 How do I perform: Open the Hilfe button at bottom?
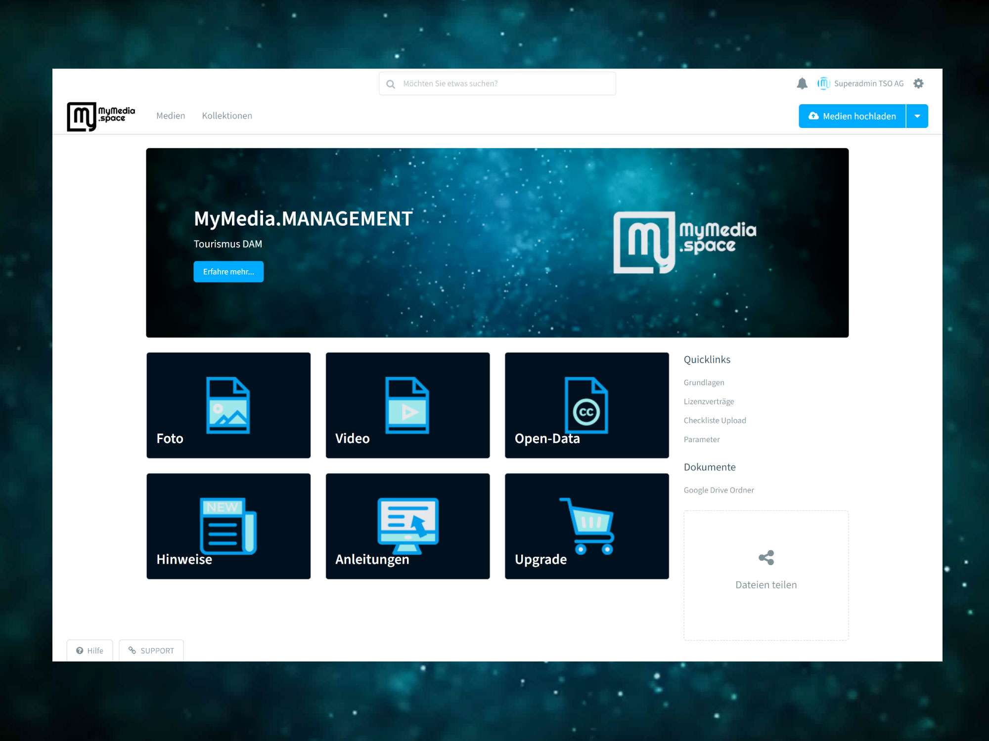[x=90, y=651]
